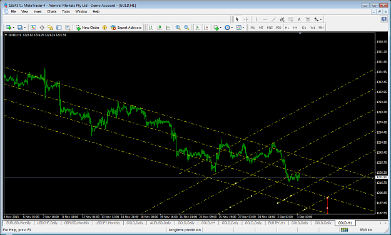
Task: Open a new chart via toolbar icon
Action: pyautogui.click(x=9, y=27)
